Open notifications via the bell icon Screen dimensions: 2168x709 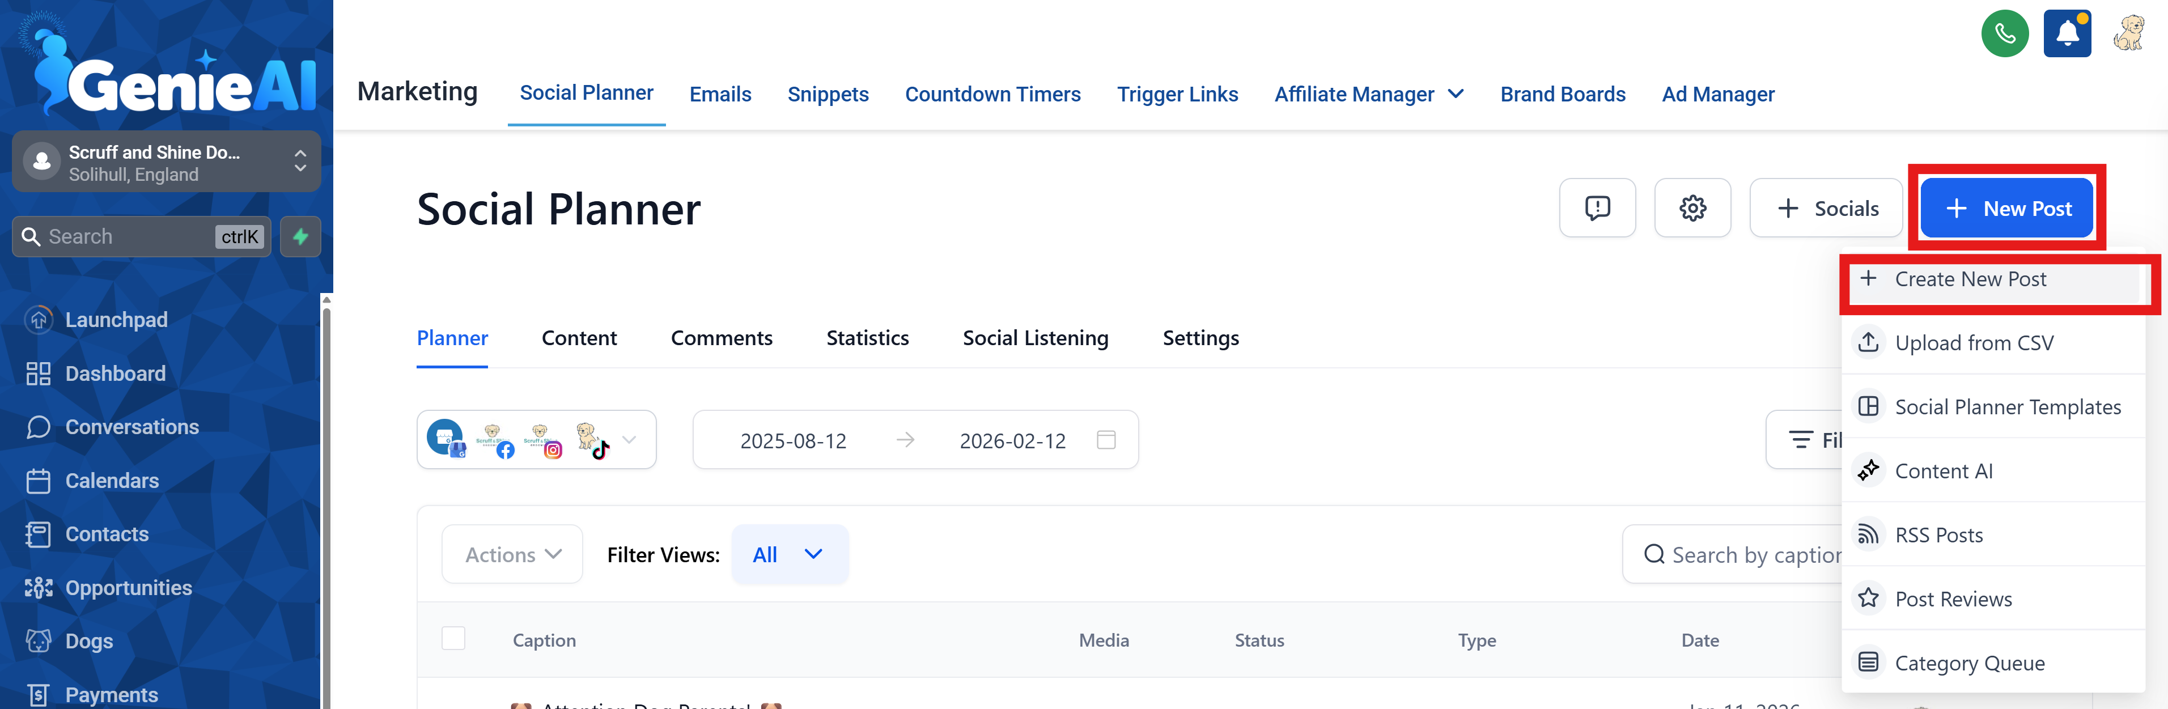(2067, 33)
